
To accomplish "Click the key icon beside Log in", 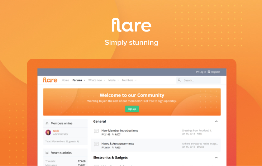I will coord(197,72).
